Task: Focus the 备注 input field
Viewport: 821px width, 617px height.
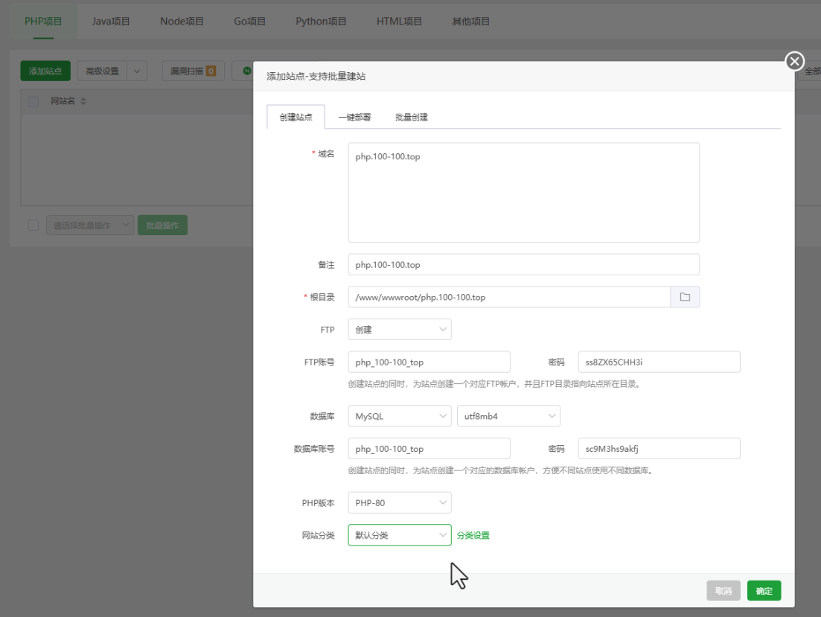Action: click(523, 264)
